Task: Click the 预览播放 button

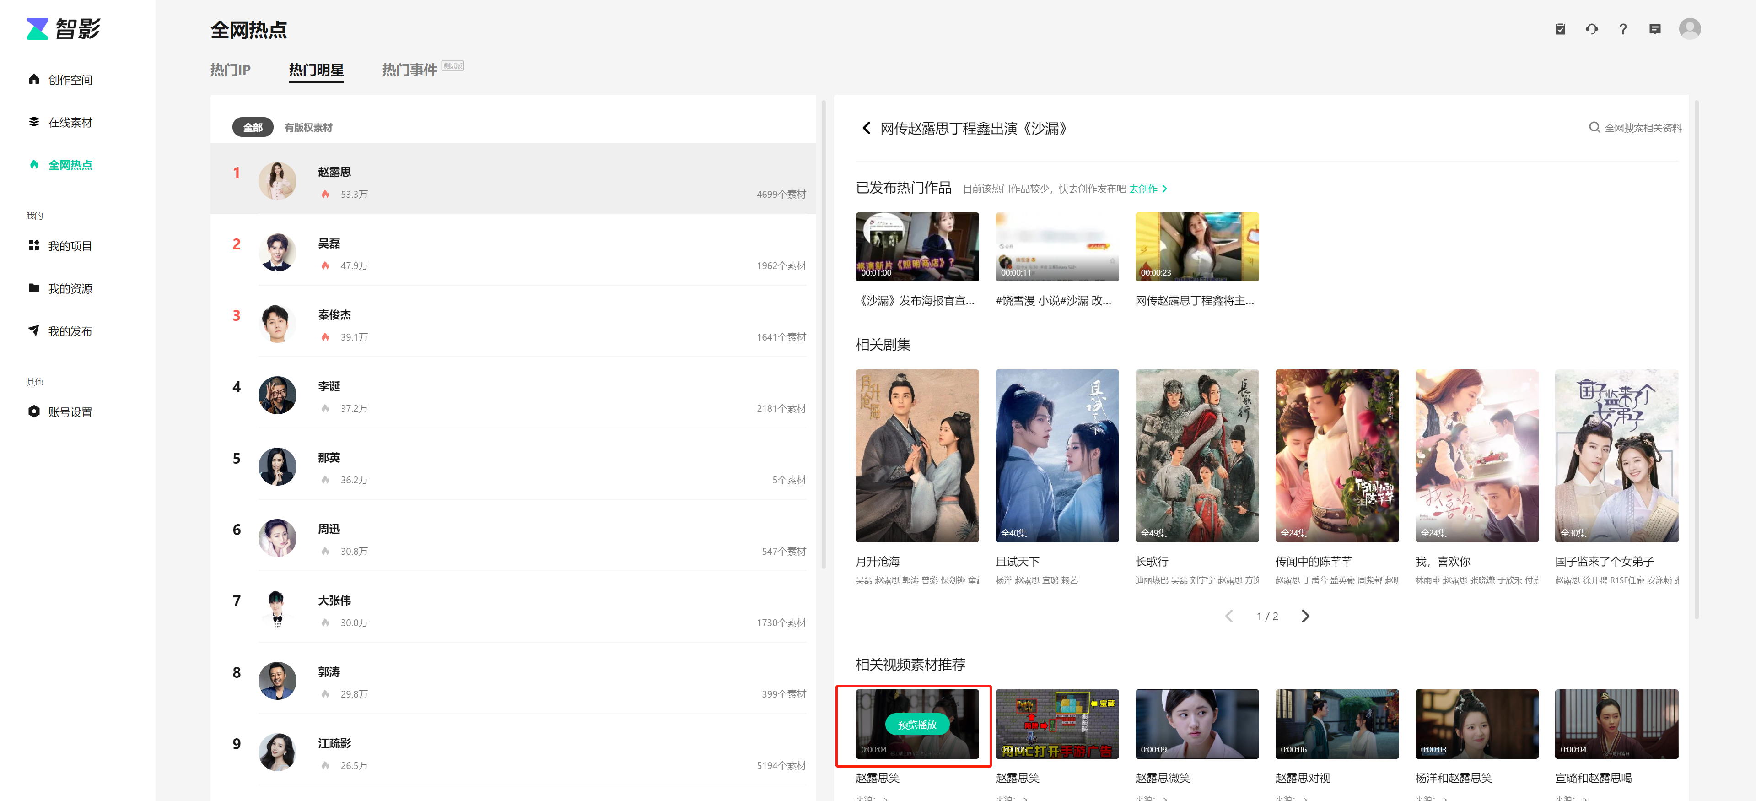Action: tap(917, 724)
